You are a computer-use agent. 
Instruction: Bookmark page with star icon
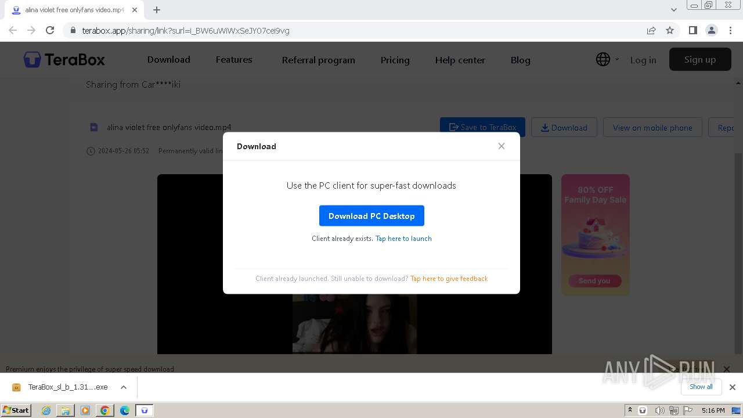670,30
